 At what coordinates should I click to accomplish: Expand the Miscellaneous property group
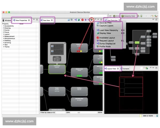point(3,38)
